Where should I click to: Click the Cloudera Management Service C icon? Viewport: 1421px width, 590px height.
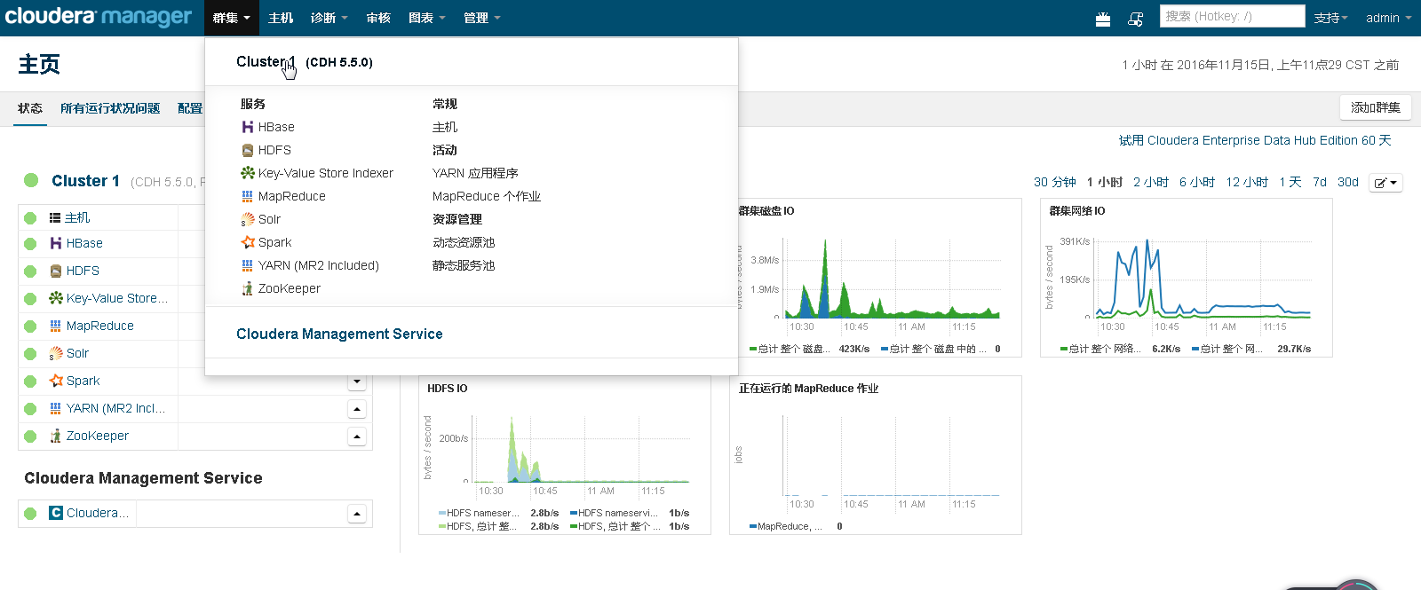tap(56, 513)
